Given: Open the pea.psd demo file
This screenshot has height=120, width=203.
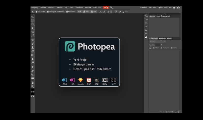Looking at the screenshot, I should tap(89, 69).
